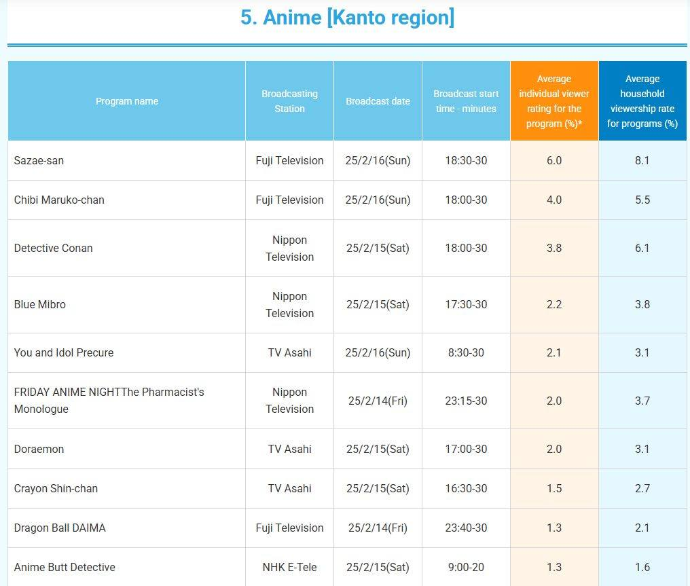Select individual rating '1.5' for Crayon Shin-chan
Image resolution: width=690 pixels, height=586 pixels.
click(x=554, y=489)
